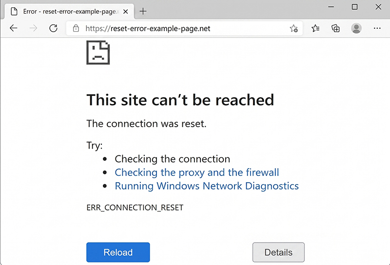View site information via the lock icon

coord(76,29)
